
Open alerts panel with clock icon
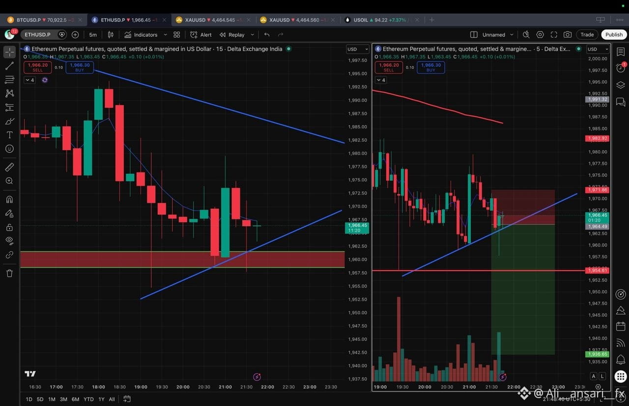(x=621, y=68)
